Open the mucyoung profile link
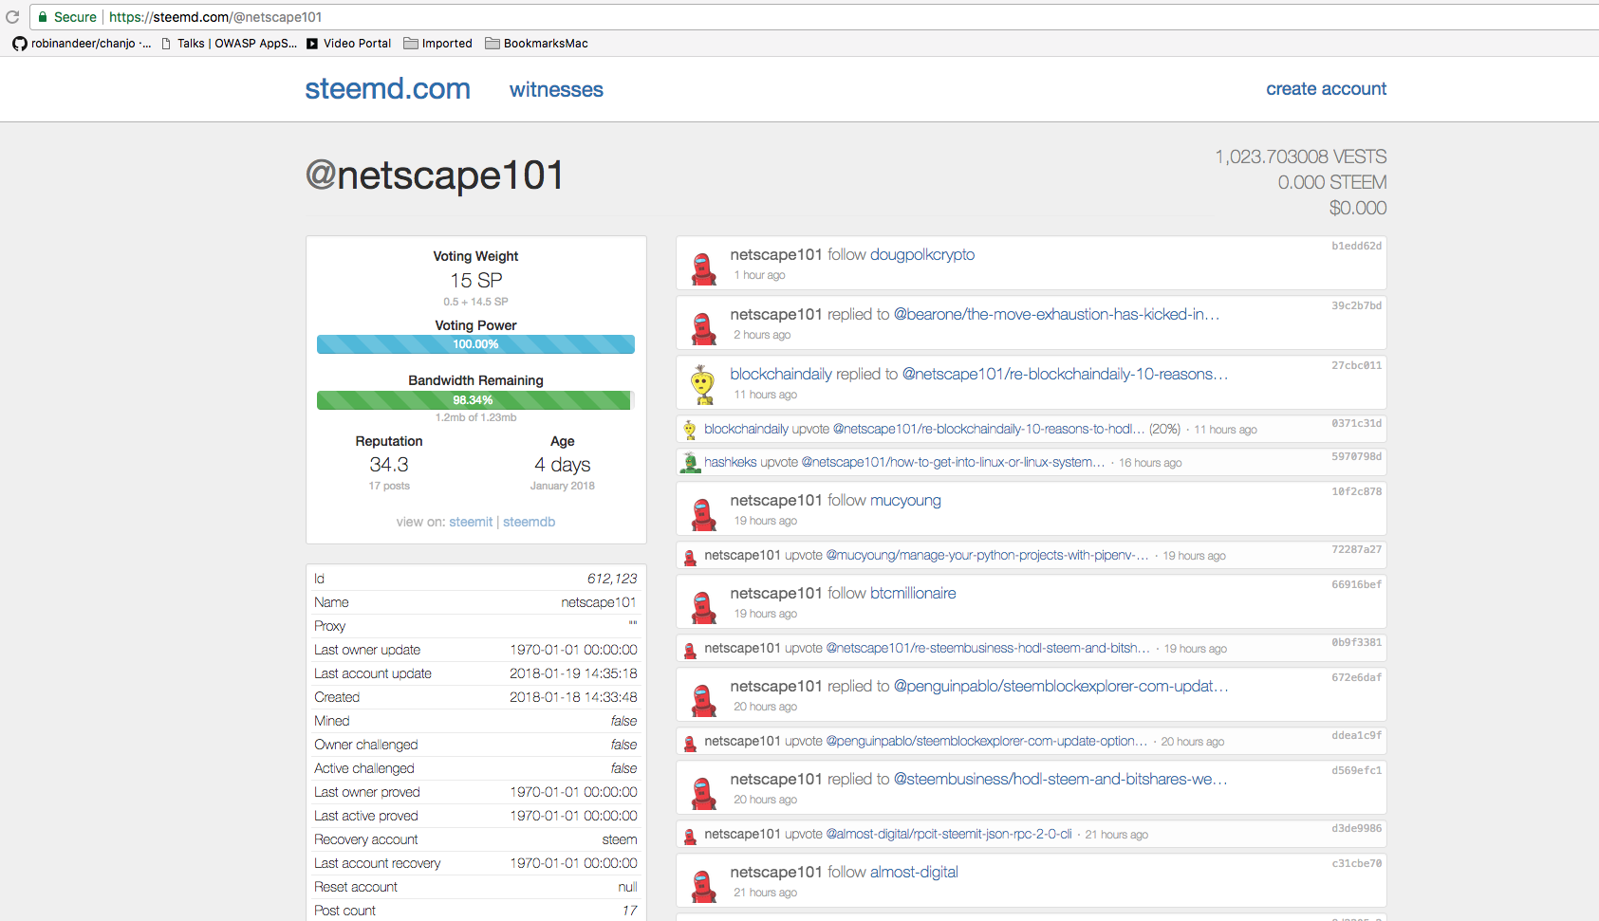Screen dimensions: 1599x921 (x=905, y=500)
